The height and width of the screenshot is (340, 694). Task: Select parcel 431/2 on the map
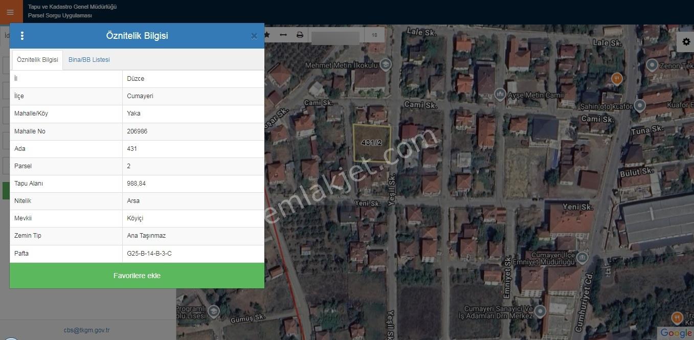point(372,143)
